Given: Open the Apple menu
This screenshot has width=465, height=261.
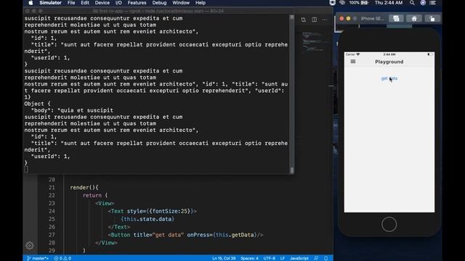Looking at the screenshot, I should coord(31,3).
